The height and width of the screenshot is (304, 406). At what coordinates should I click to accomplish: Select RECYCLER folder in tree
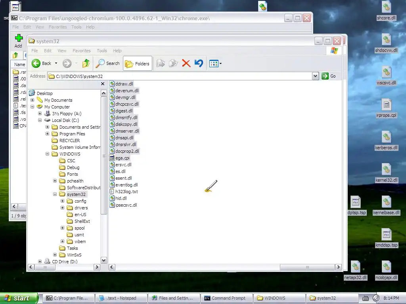click(69, 141)
